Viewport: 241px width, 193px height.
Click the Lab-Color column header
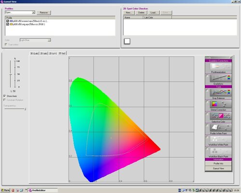(x=157, y=17)
